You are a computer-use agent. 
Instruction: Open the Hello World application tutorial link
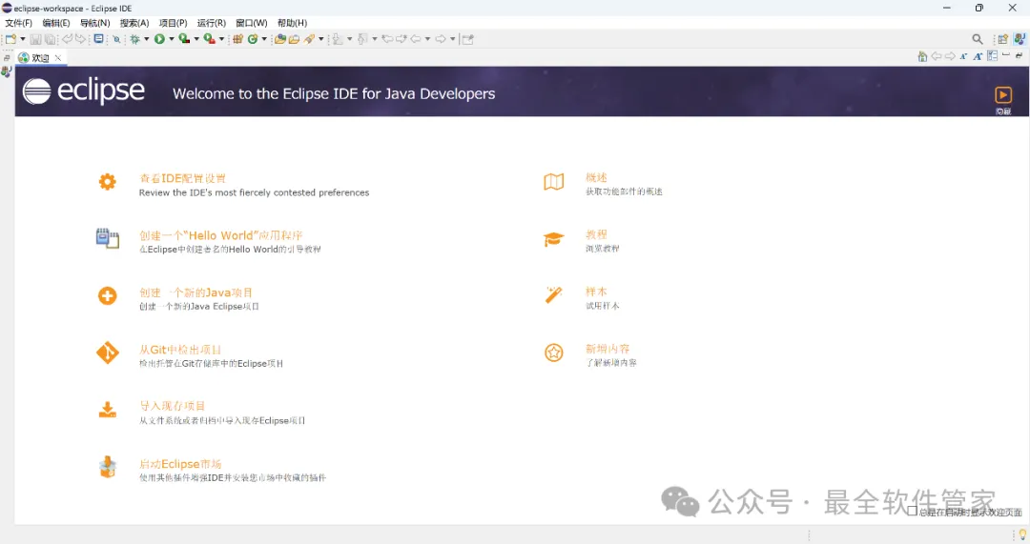coord(220,235)
